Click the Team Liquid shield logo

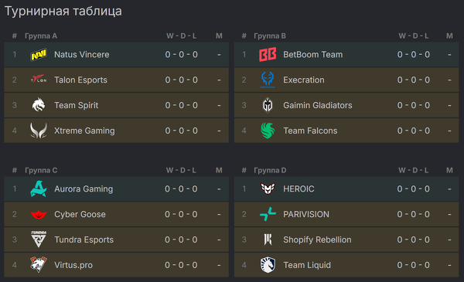click(x=268, y=265)
